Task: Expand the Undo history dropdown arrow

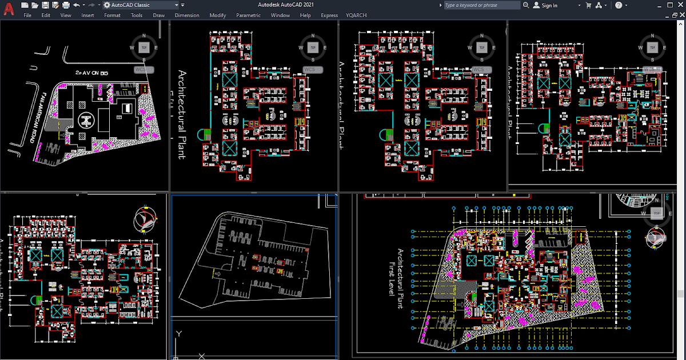Action: point(83,5)
